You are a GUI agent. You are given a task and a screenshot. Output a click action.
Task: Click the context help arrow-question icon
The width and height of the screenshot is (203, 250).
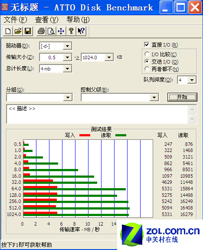click(x=81, y=31)
